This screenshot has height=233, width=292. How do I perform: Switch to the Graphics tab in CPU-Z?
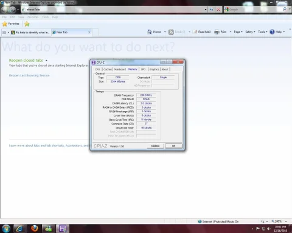click(154, 69)
